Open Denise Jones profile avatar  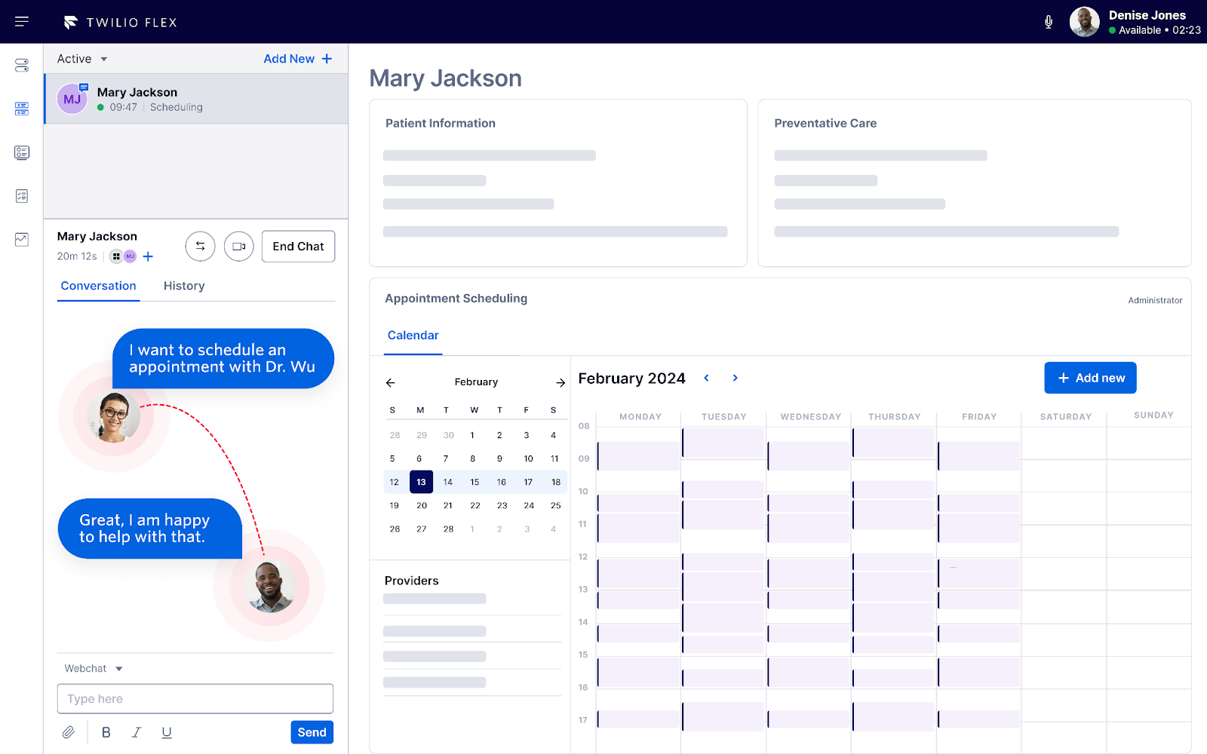point(1084,22)
